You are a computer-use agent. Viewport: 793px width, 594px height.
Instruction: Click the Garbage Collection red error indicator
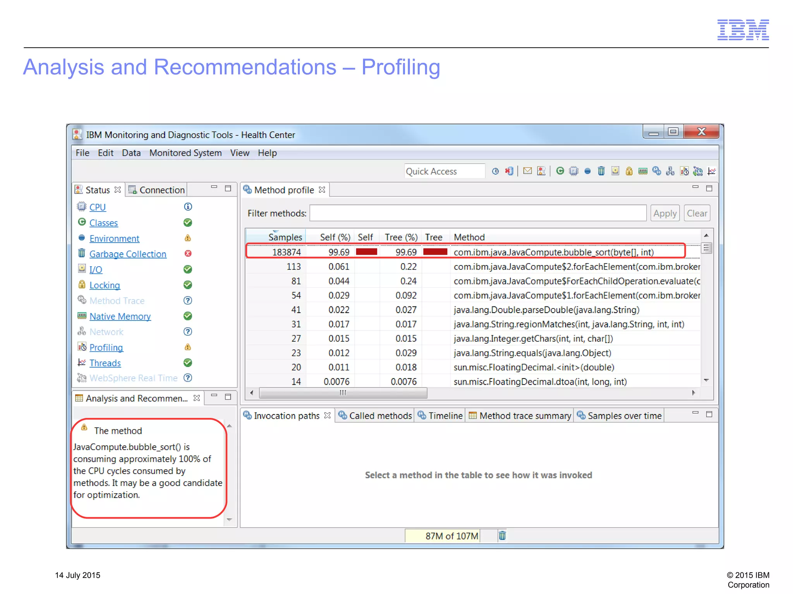(188, 253)
